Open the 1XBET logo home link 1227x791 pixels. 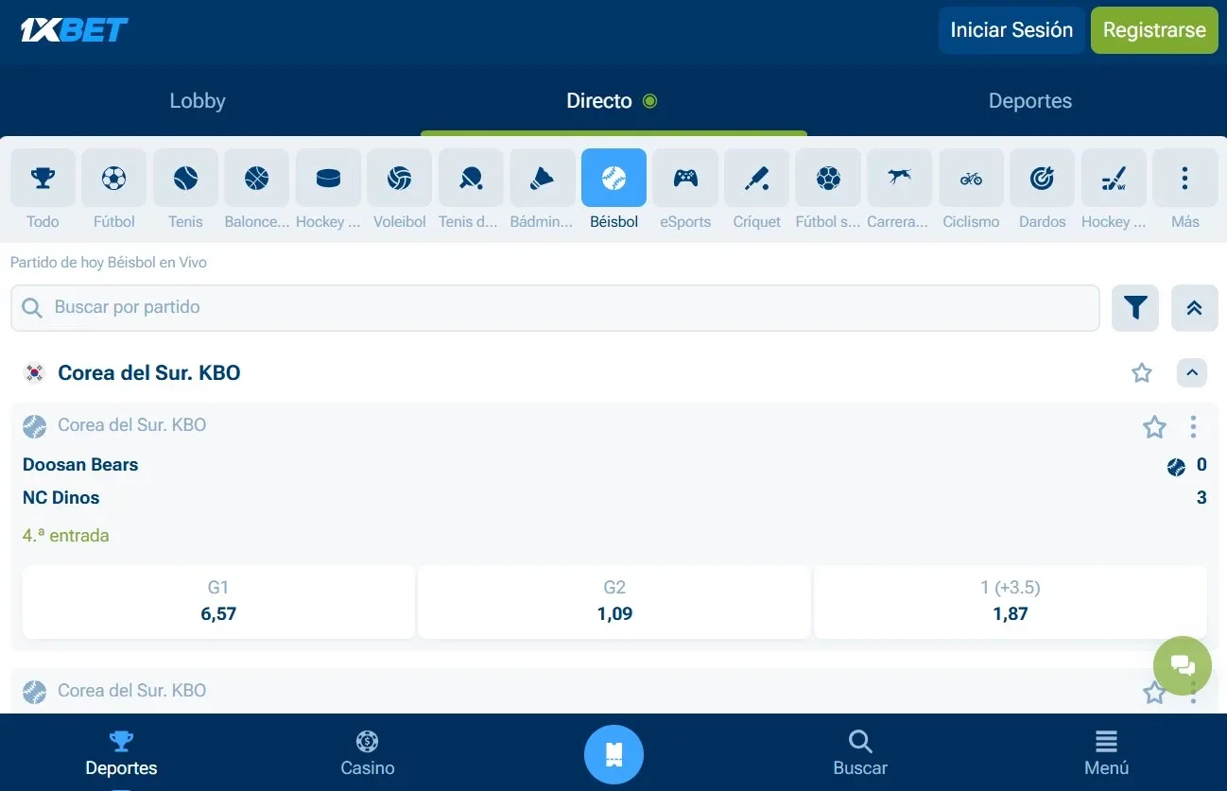[75, 30]
